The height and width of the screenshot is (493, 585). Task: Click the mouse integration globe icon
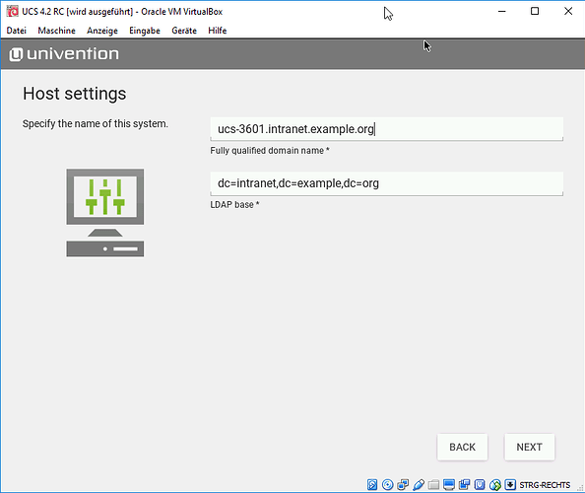495,485
